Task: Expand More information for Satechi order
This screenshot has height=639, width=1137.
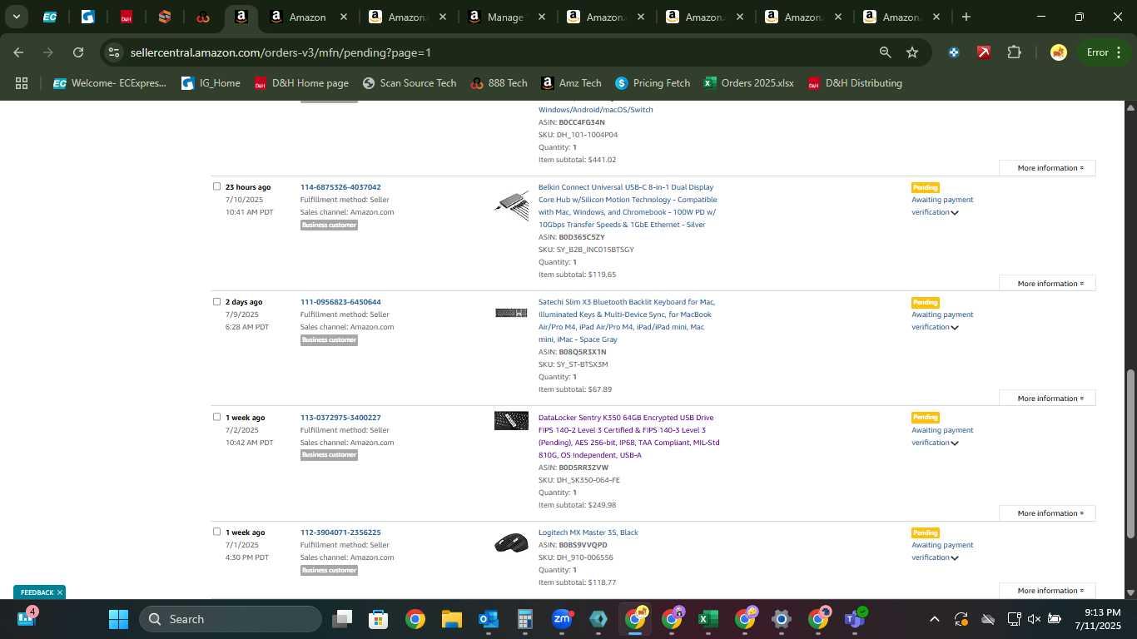Action: (x=1047, y=399)
